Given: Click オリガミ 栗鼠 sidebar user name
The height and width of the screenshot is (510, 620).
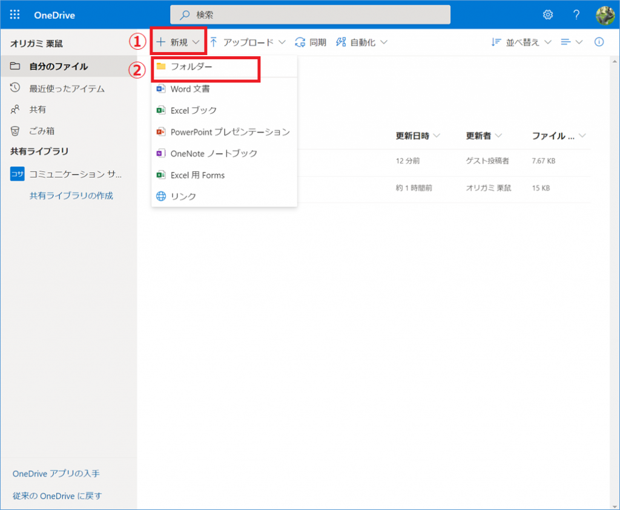Looking at the screenshot, I should [36, 44].
